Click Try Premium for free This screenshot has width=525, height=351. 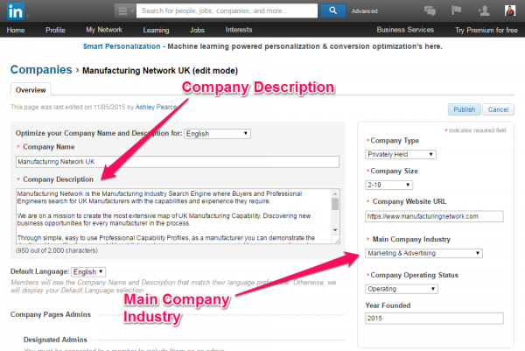pyautogui.click(x=486, y=30)
